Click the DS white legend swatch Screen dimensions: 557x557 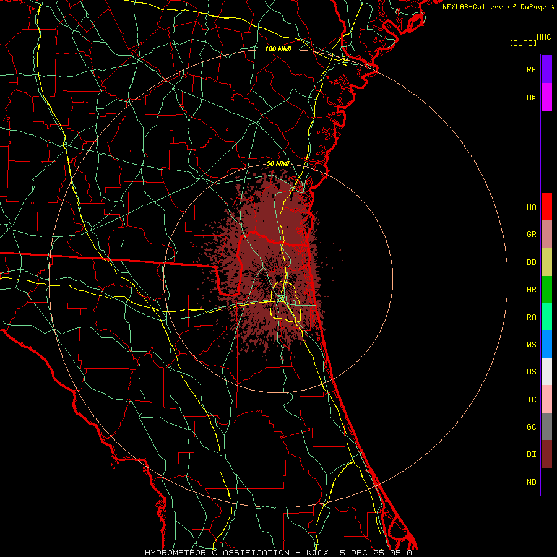click(x=546, y=371)
